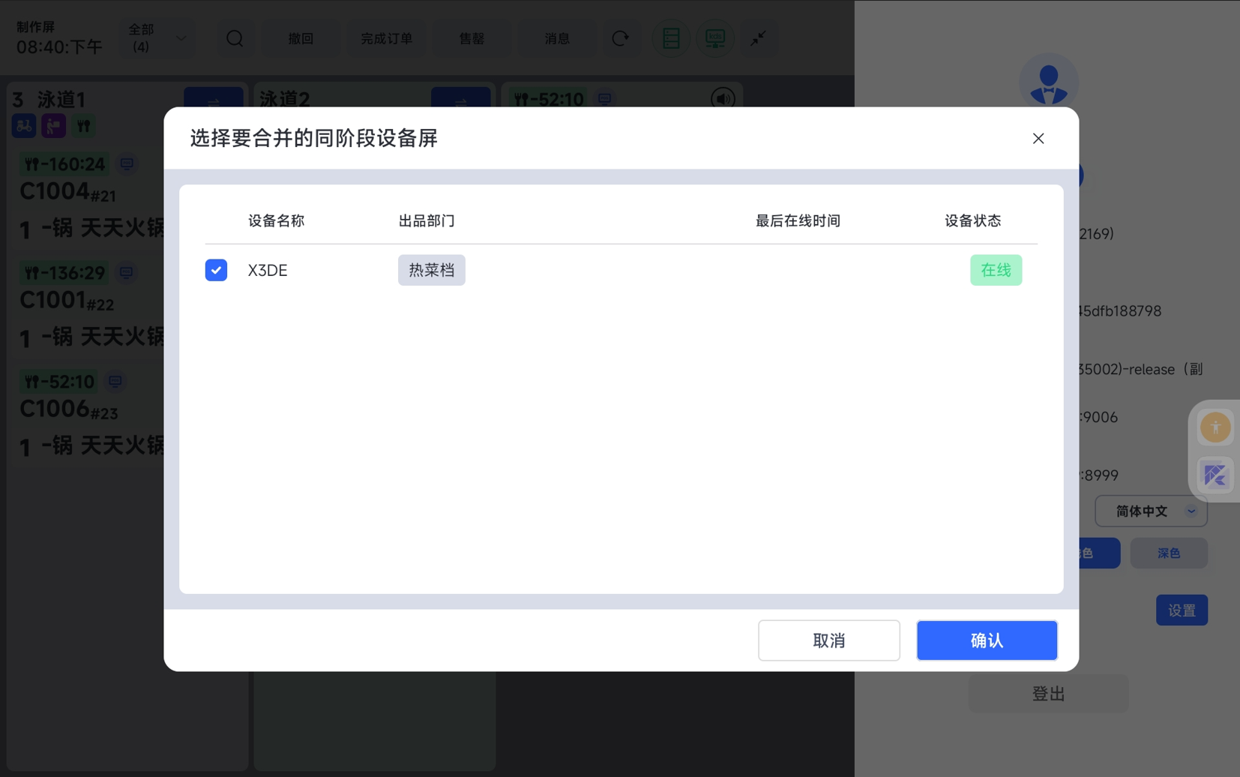Click the speaker sound icon
Image resolution: width=1240 pixels, height=777 pixels.
(723, 99)
